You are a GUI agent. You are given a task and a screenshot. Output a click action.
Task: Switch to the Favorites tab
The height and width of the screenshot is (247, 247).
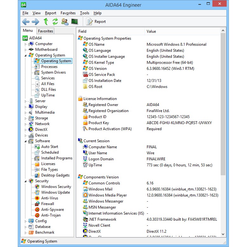(45, 31)
